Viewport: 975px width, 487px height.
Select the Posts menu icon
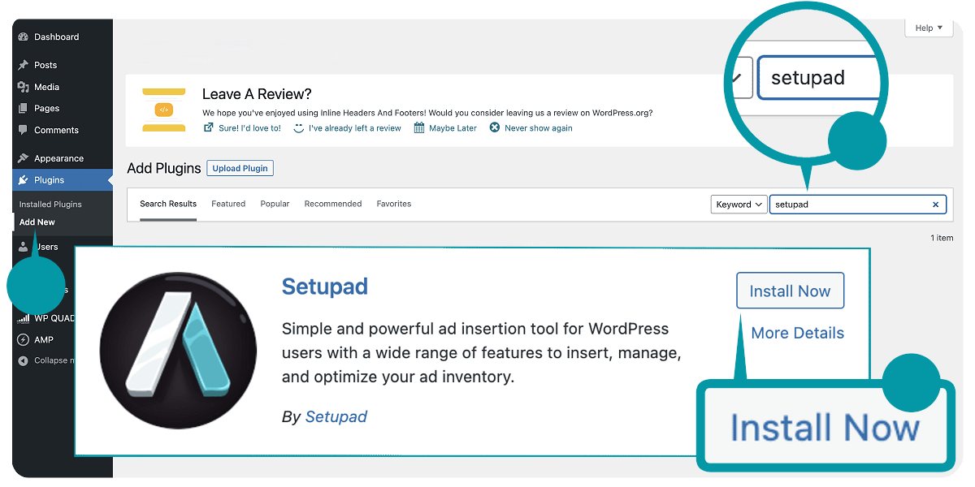24,65
